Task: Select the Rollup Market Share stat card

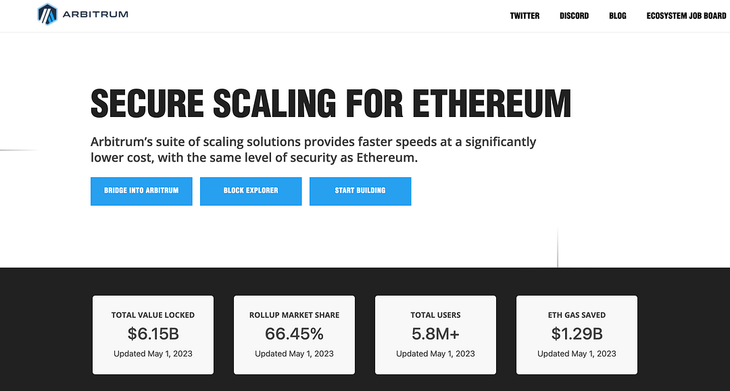Action: coord(294,334)
